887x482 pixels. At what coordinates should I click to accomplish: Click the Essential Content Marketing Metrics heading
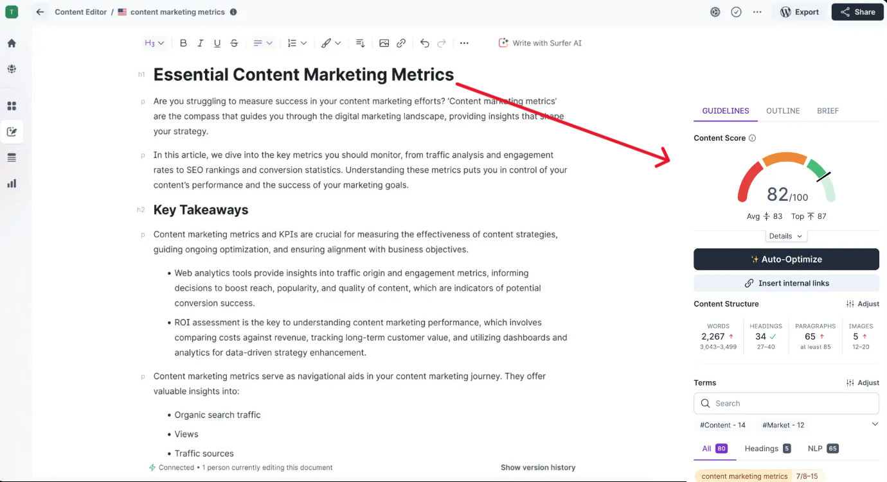[x=303, y=74]
